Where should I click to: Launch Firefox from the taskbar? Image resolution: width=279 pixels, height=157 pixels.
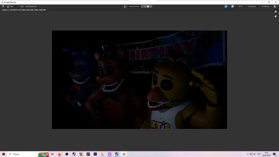60,154
